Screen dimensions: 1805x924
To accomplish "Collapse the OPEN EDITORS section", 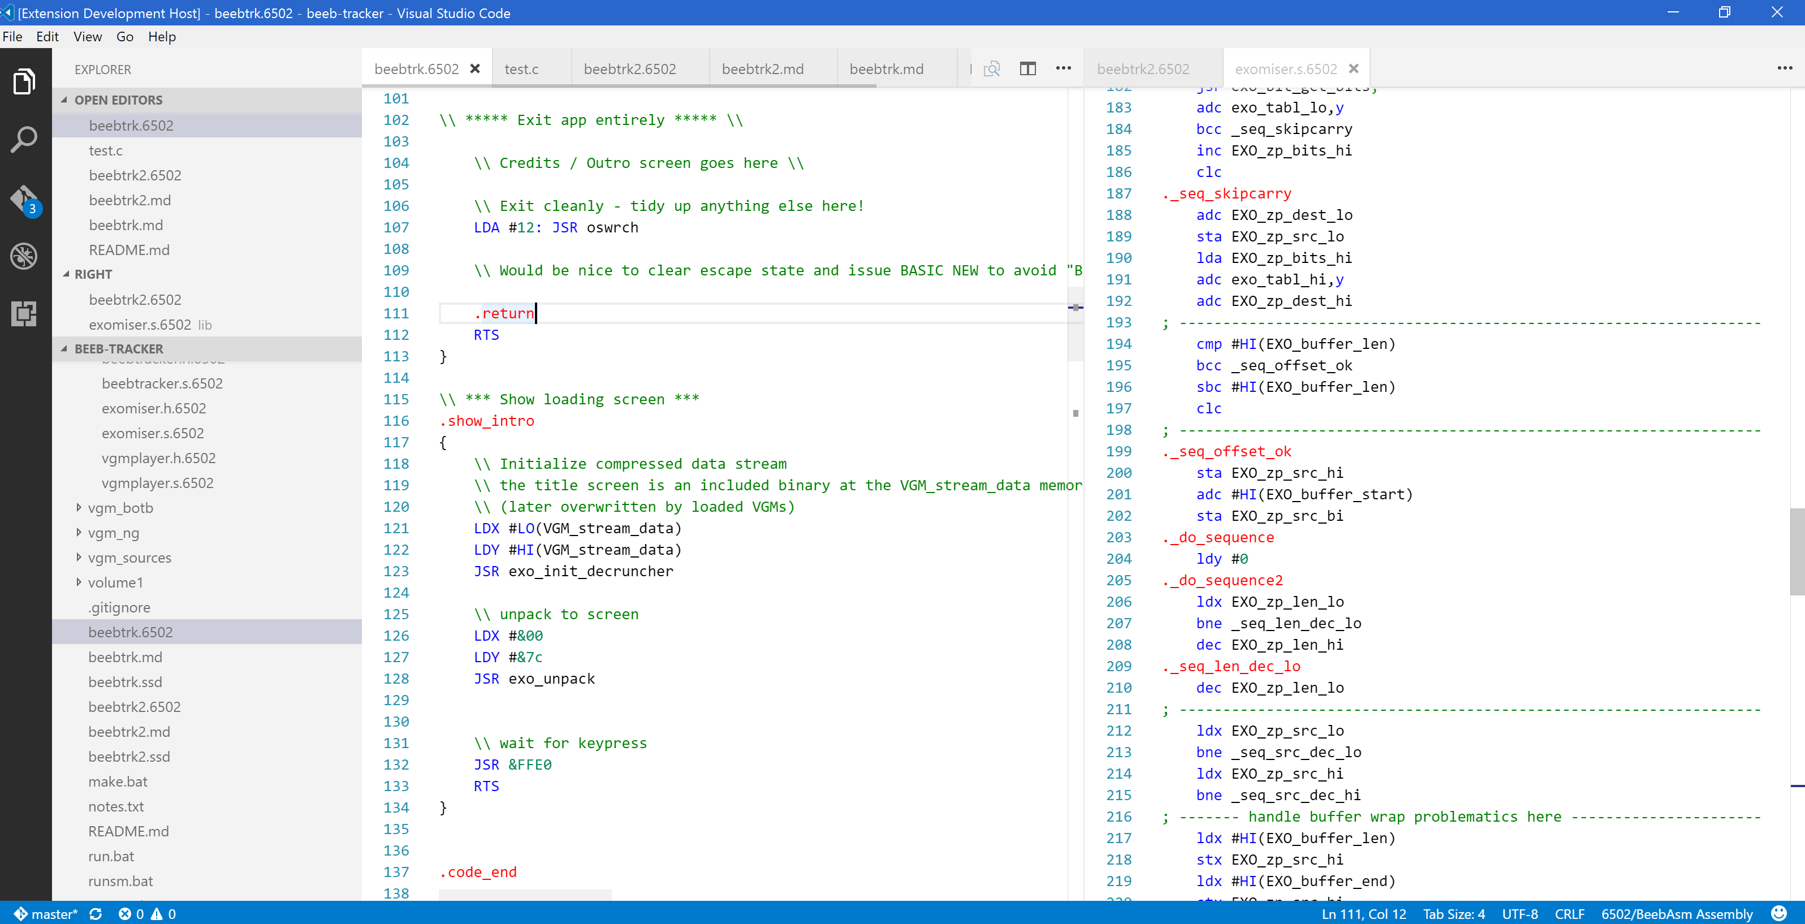I will click(207, 100).
